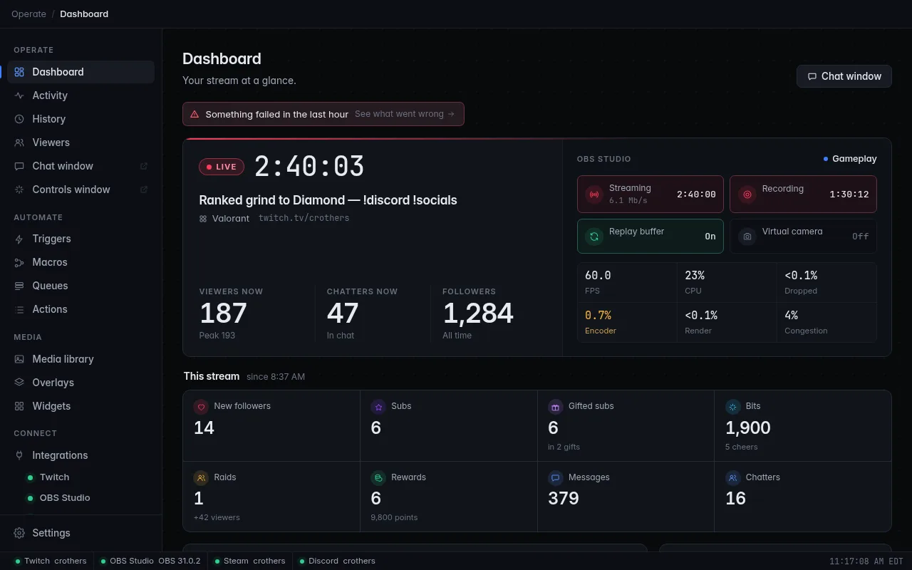Viewport: 912px width, 570px height.
Task: Follow the See what went wrong link
Action: (x=405, y=114)
